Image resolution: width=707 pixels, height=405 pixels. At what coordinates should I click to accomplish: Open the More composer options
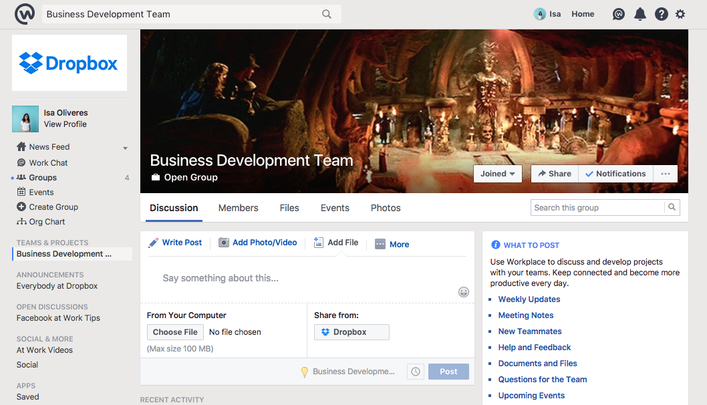pos(392,244)
